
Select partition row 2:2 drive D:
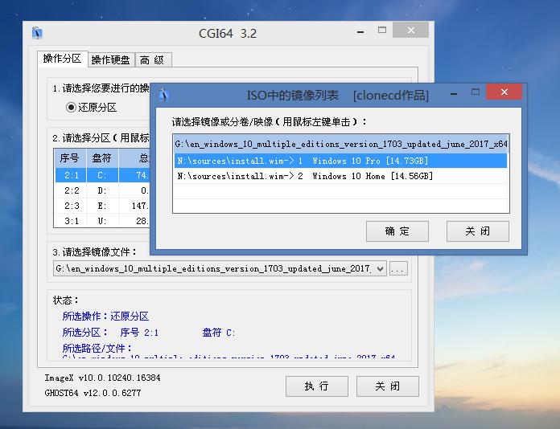pos(102,190)
